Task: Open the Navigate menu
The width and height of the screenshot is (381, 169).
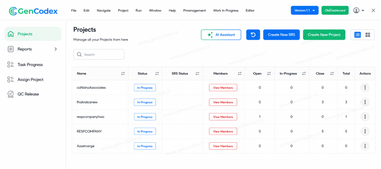Action: coord(103,10)
